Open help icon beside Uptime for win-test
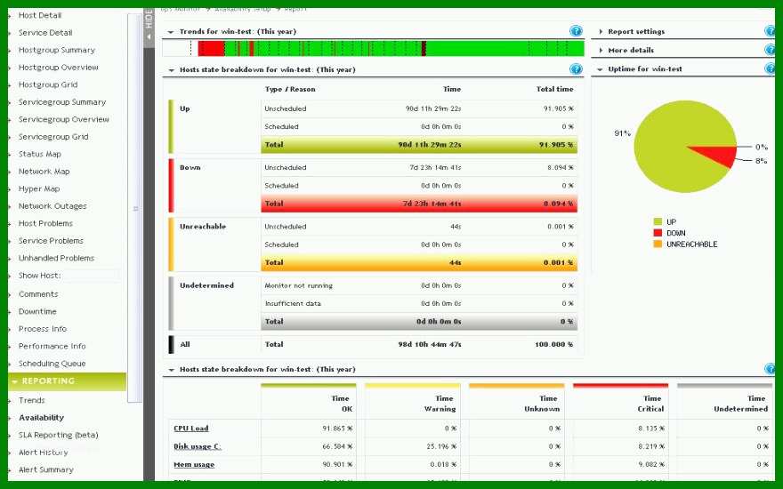This screenshot has height=489, width=783. [x=770, y=68]
